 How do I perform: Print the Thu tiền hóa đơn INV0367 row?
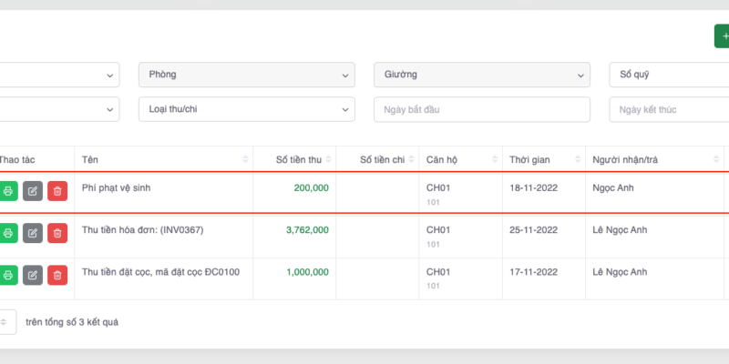tap(8, 234)
